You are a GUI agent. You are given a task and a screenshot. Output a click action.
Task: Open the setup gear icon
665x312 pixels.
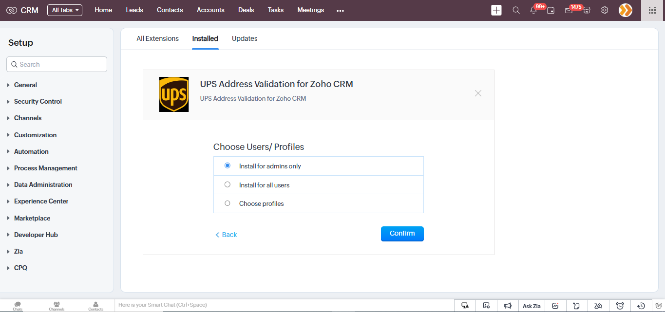tap(605, 10)
